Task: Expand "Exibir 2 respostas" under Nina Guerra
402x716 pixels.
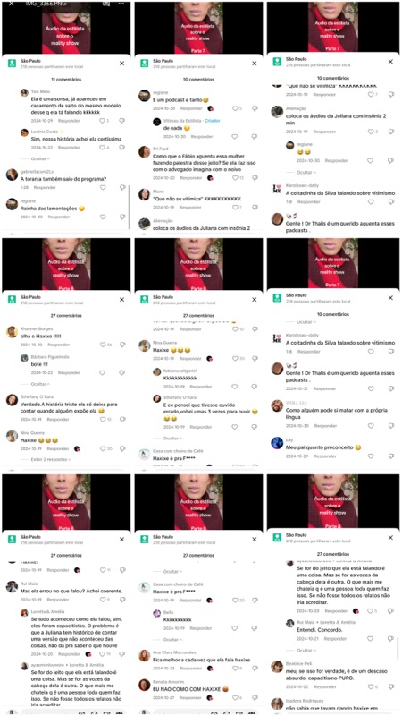Action: tap(51, 459)
